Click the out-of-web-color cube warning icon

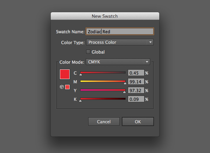tap(62, 87)
